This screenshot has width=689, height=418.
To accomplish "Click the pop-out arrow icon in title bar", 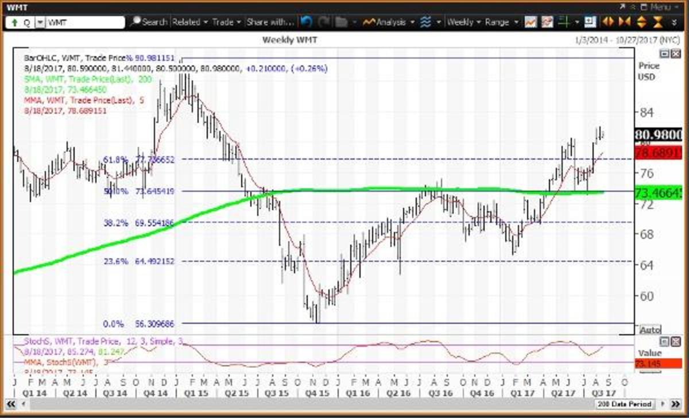I will pyautogui.click(x=623, y=6).
